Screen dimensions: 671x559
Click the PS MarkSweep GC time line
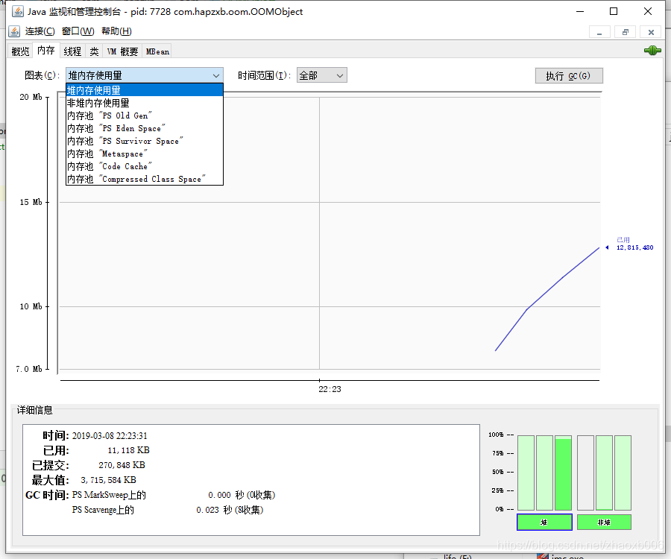tap(173, 495)
